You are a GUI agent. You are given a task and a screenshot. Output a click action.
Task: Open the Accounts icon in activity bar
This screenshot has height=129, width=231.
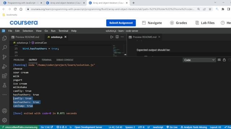(4, 111)
